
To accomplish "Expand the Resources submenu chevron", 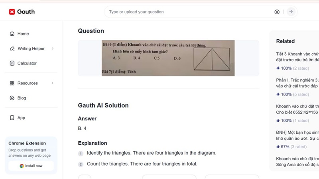I will [x=53, y=83].
